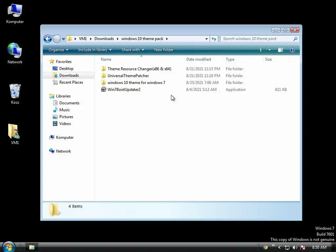The image size is (336, 252).
Task: Open Explorer help question mark
Action: tap(292, 50)
